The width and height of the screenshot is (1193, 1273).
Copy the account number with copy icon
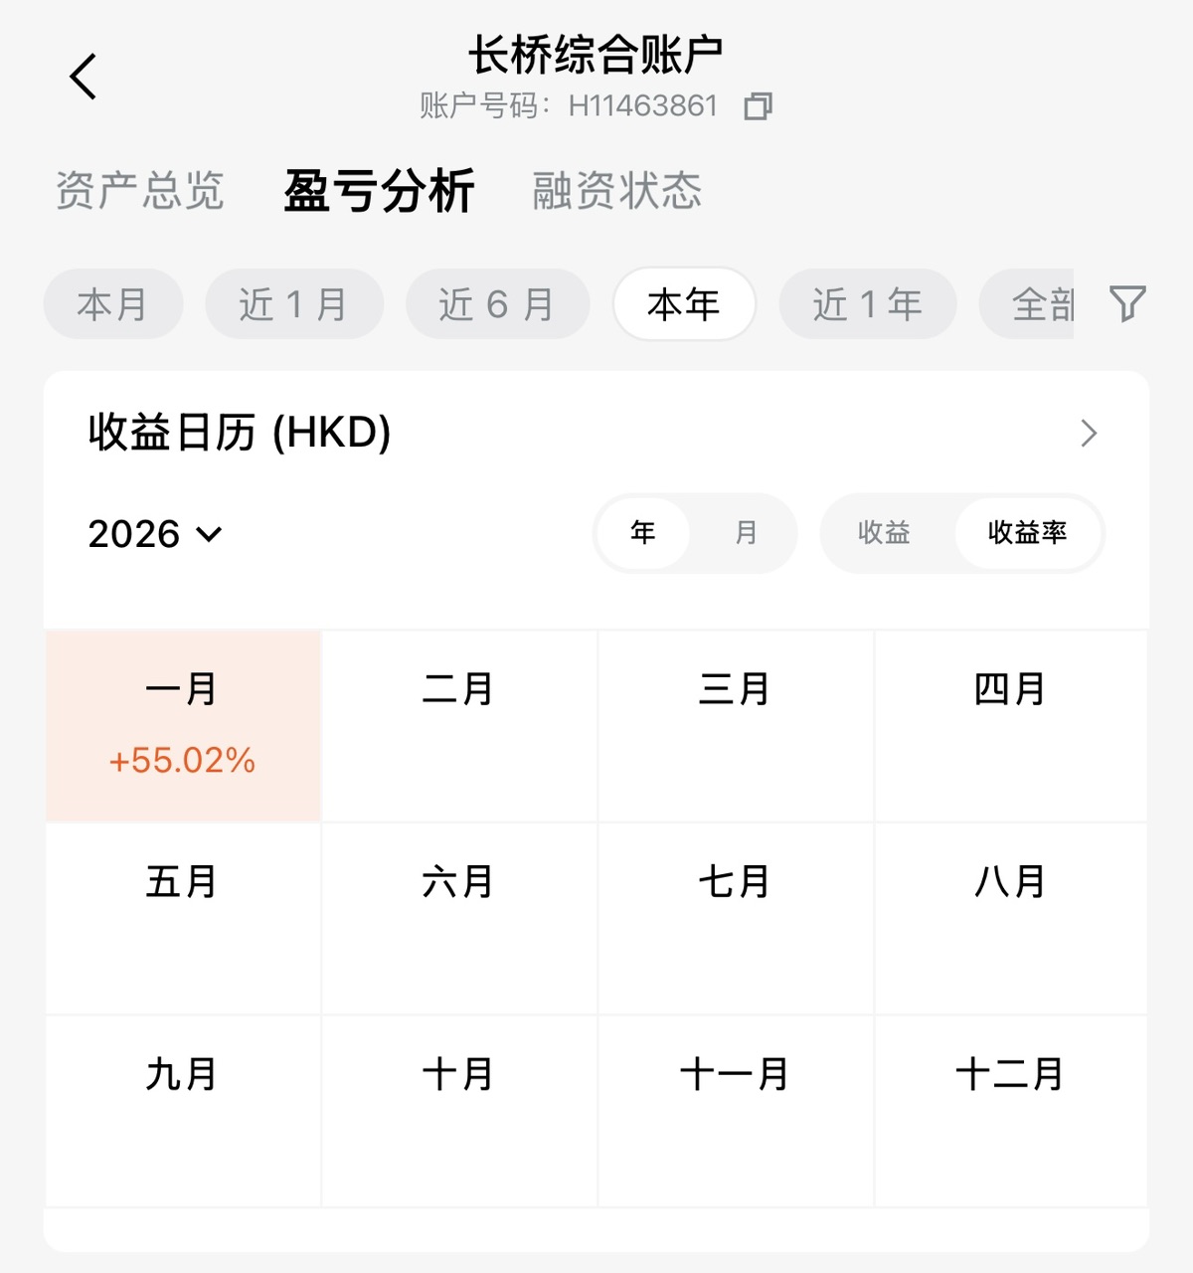758,106
